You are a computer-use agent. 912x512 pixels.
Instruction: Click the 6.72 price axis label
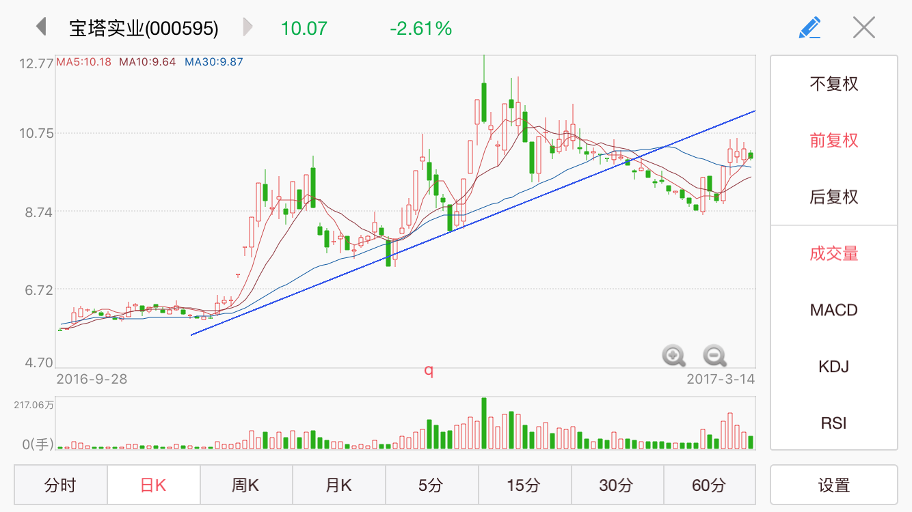tap(39, 291)
